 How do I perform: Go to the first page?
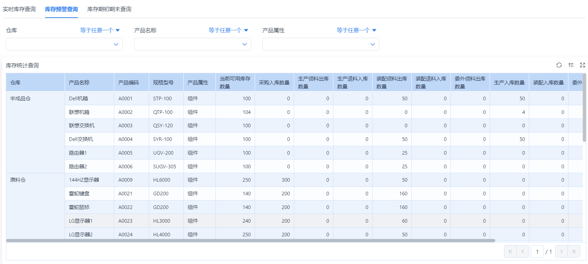(510, 251)
